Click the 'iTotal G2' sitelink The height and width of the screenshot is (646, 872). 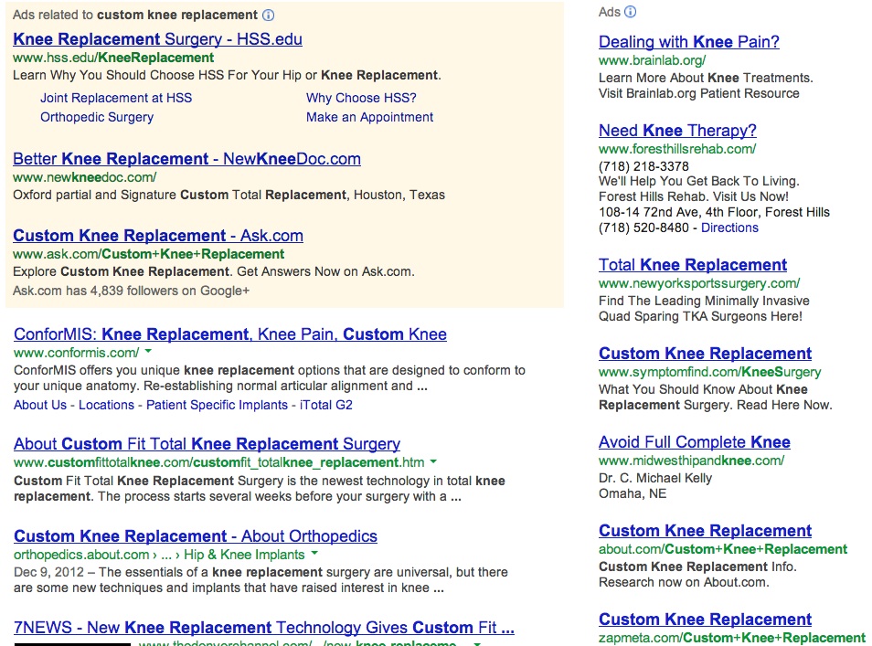326,405
